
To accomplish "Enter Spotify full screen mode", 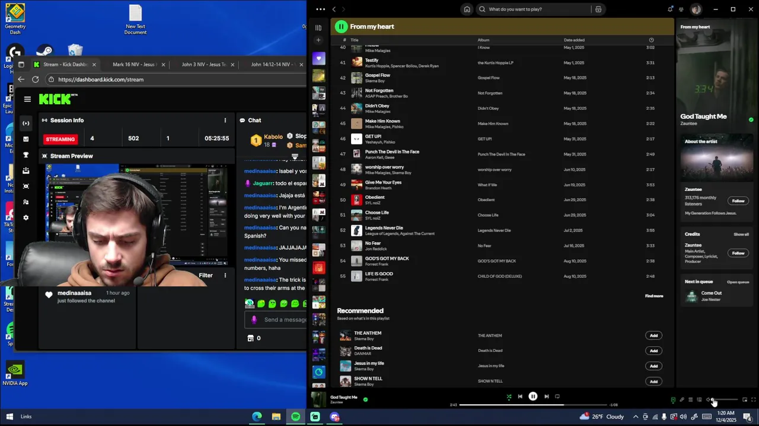I will 754,400.
